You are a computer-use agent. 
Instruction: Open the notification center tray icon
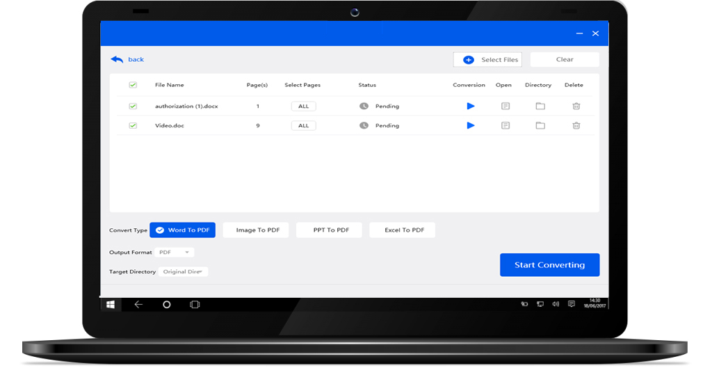(572, 304)
